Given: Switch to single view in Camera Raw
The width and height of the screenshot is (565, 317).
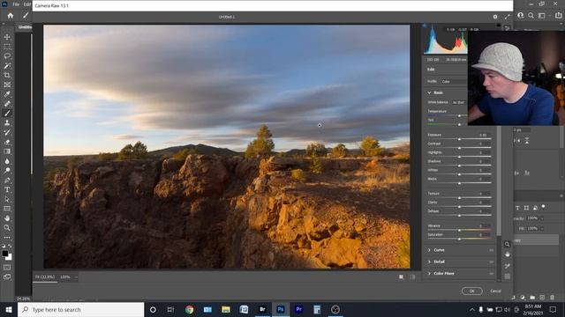Looking at the screenshot, I should point(401,277).
